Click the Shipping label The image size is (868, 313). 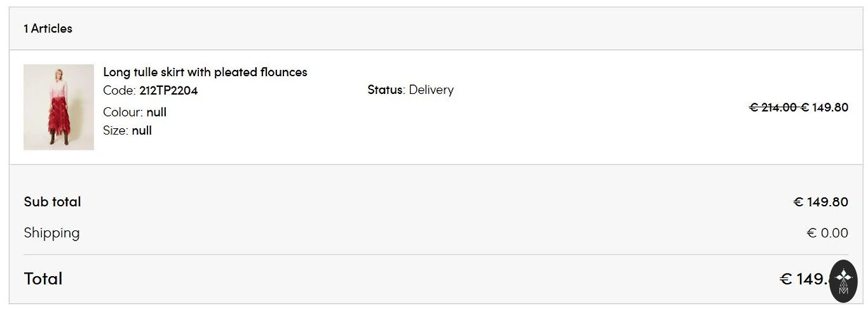[51, 233]
